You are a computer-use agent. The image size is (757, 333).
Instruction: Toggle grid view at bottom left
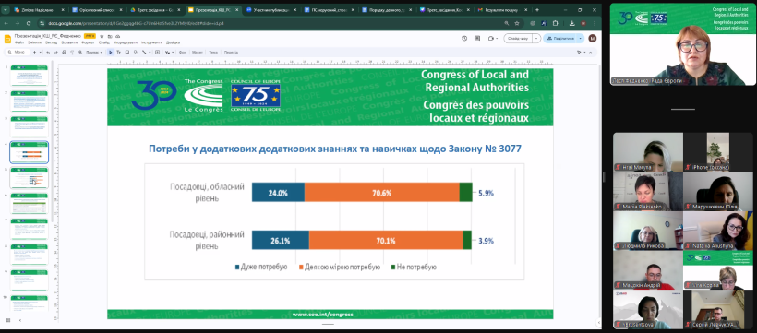tap(8, 320)
